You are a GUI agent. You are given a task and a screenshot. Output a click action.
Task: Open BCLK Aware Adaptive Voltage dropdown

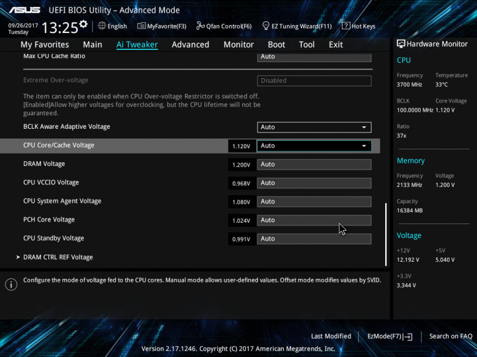click(x=314, y=127)
